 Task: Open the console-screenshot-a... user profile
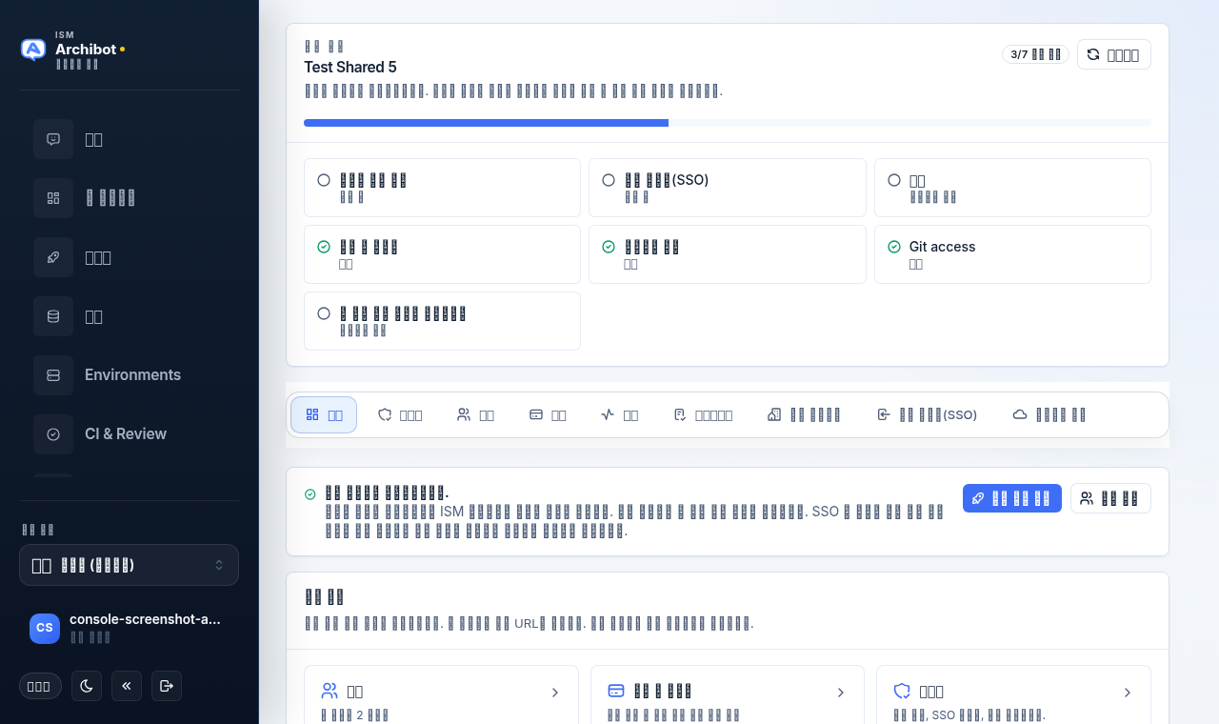coord(129,628)
